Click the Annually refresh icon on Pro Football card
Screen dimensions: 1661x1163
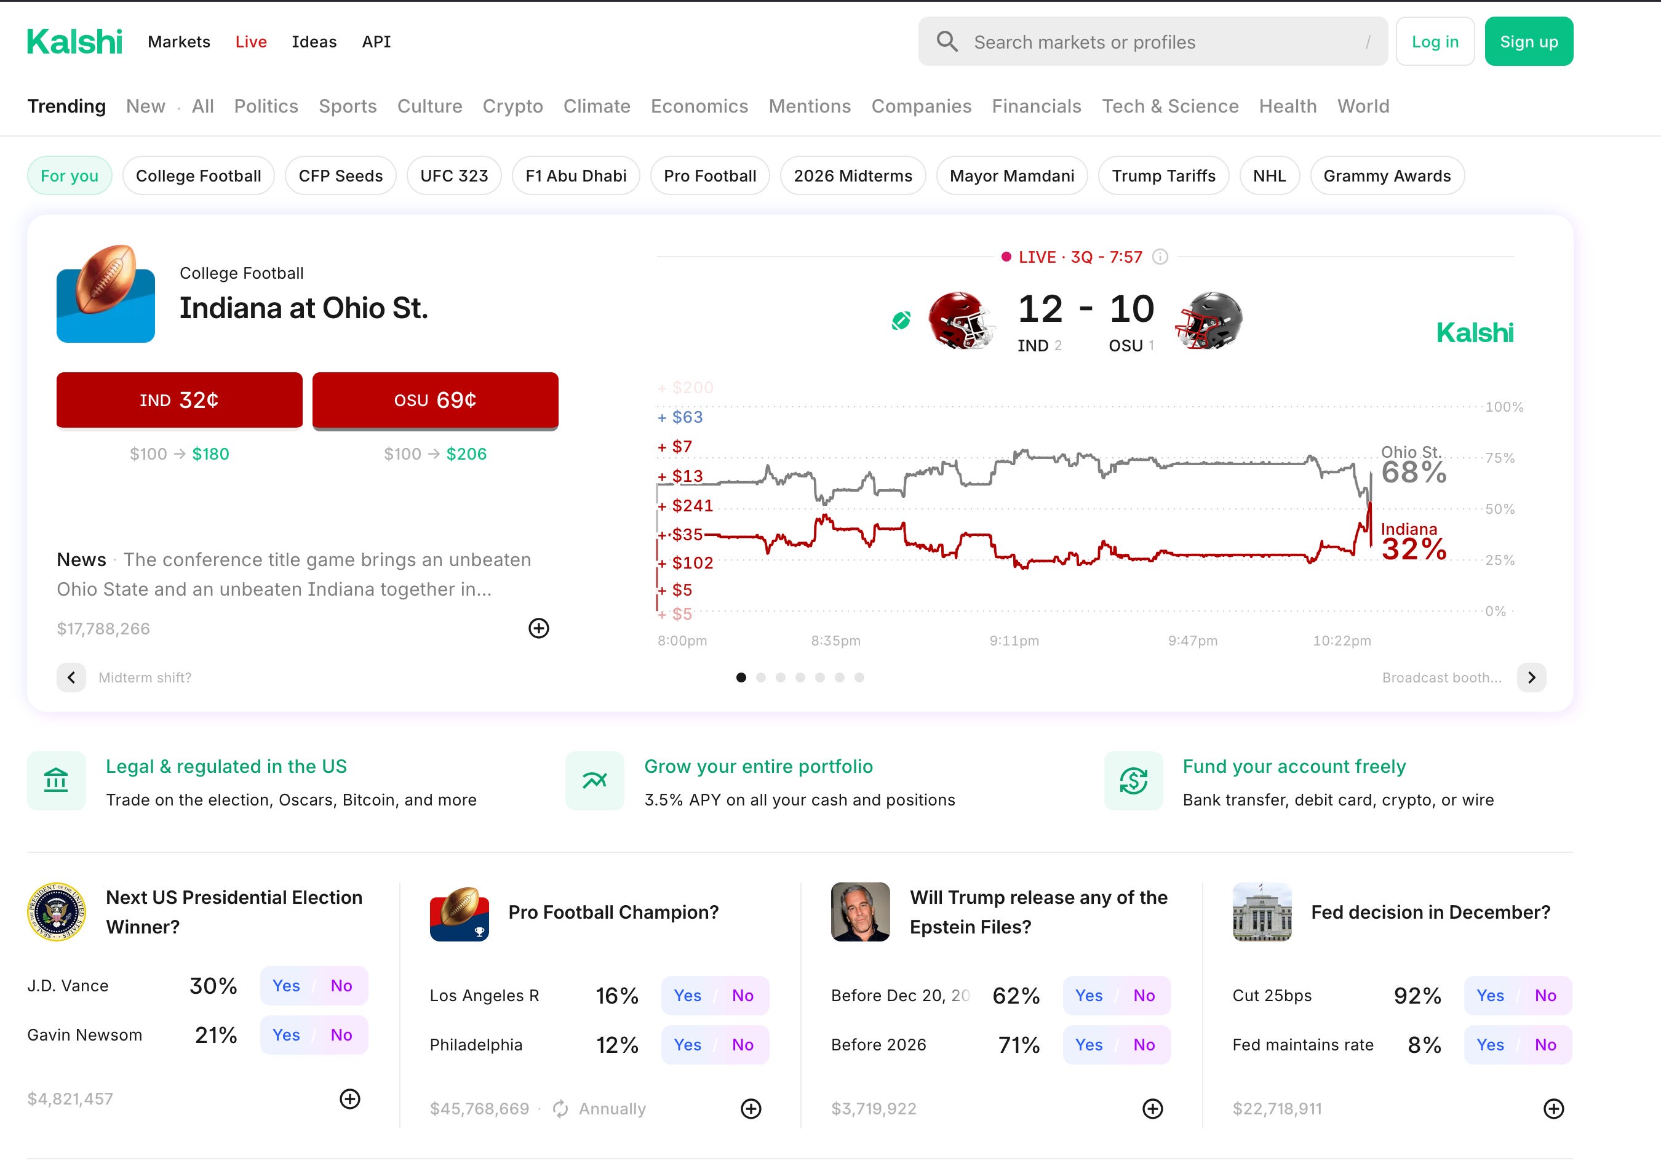560,1109
